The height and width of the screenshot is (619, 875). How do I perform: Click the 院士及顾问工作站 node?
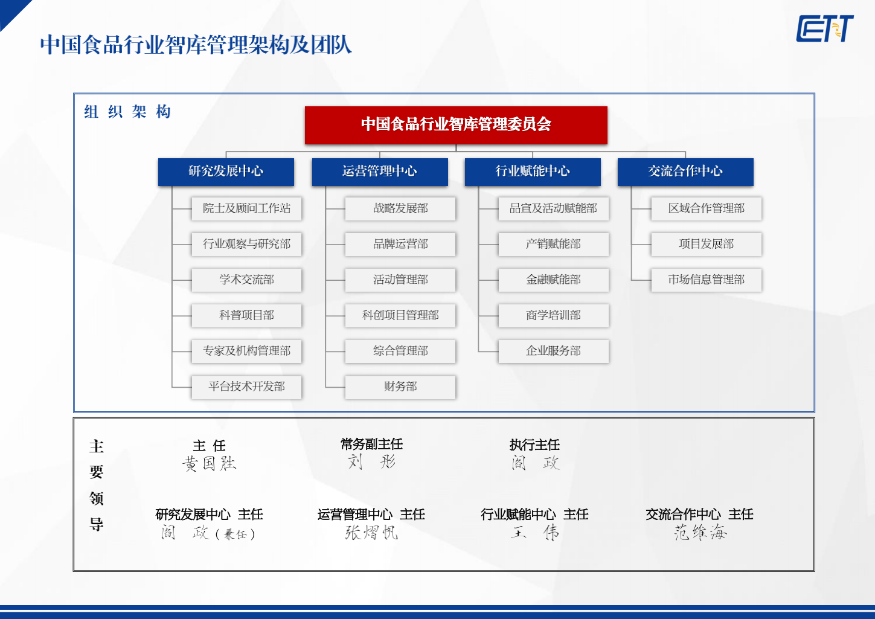coord(246,208)
